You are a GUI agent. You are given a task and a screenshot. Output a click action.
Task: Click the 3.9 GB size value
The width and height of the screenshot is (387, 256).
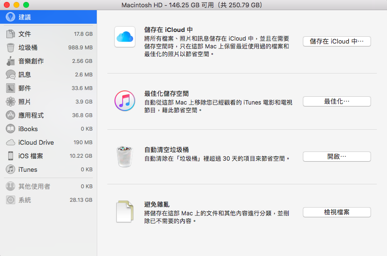[x=84, y=102]
